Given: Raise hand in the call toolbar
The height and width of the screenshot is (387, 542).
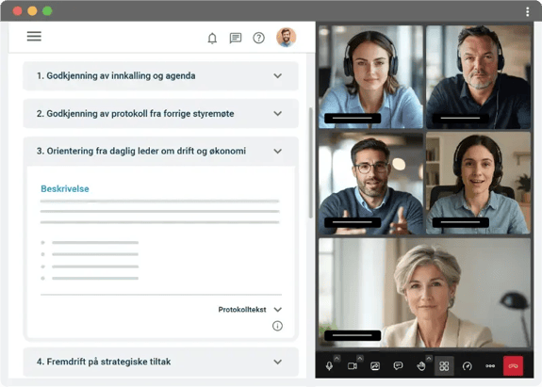Looking at the screenshot, I should pos(421,366).
